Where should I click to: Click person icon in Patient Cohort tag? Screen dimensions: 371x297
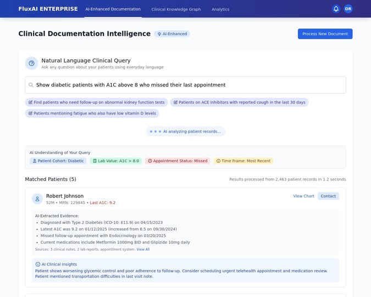pos(35,161)
